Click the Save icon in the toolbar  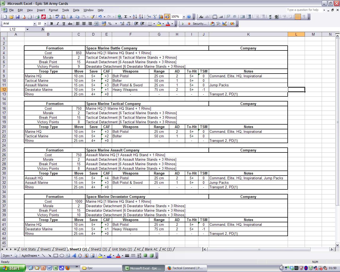[18, 17]
